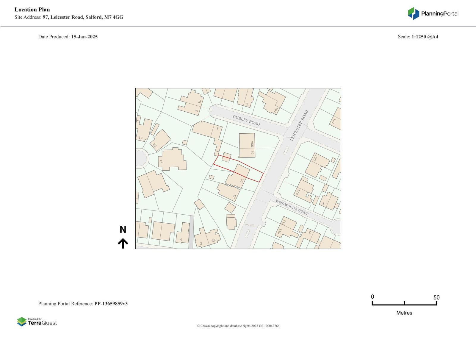Click the Location Plan title
This screenshot has height=337, width=476.
(32, 10)
